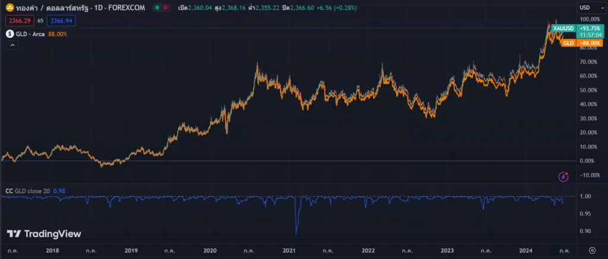Image resolution: width=608 pixels, height=259 pixels.
Task: Click the +88.00% GLD value label
Action: [590, 43]
